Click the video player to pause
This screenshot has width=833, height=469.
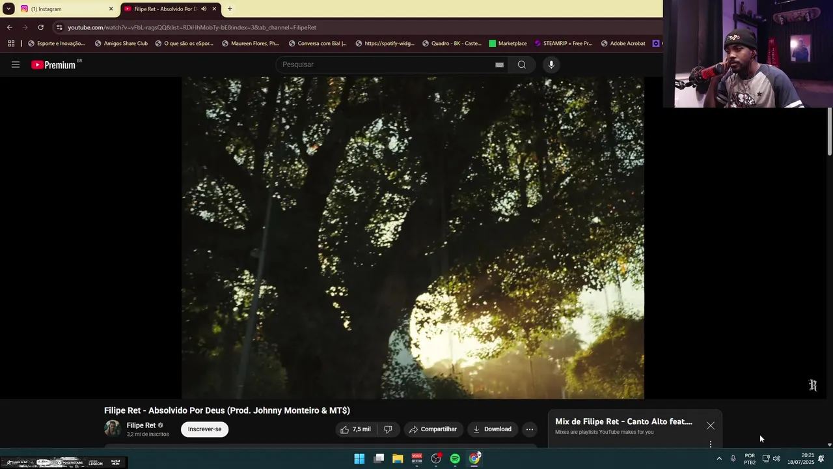point(413,238)
